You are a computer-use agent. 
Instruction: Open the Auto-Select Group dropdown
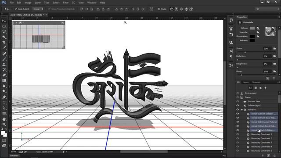(x=38, y=9)
